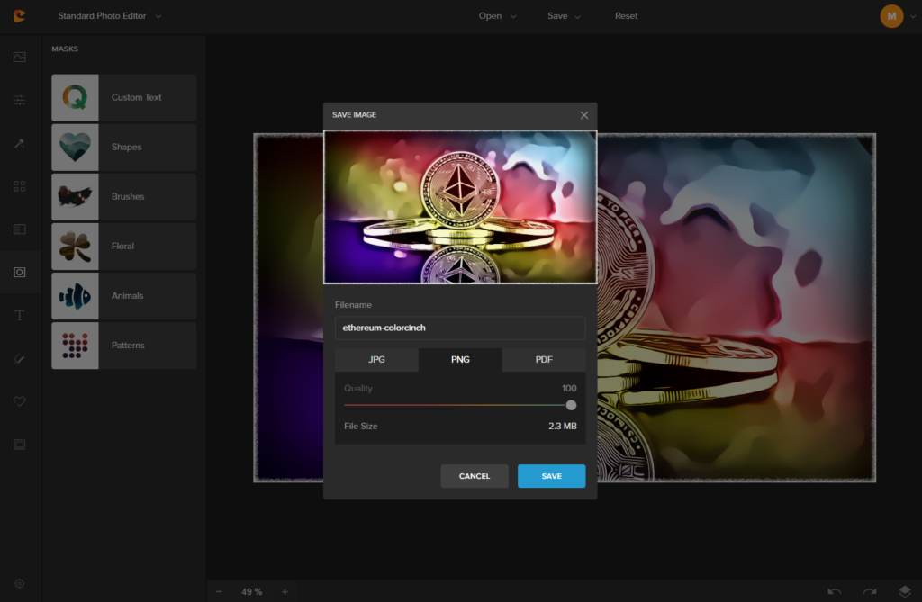922x602 pixels.
Task: Select the JPG format tab
Action: (x=377, y=359)
